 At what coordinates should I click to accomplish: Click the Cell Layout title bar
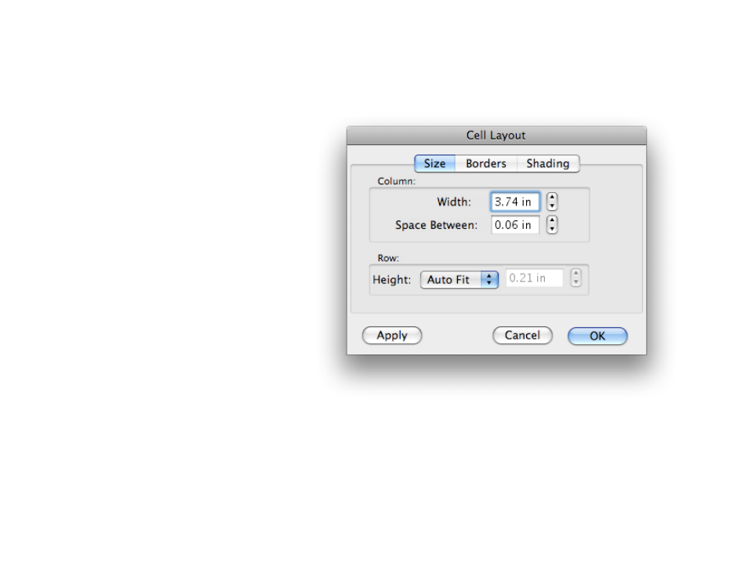496,136
